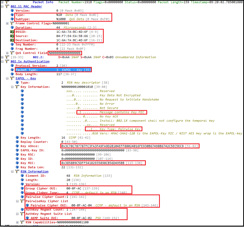Collapse the 802.11 MAC Header section

[x=2, y=6]
